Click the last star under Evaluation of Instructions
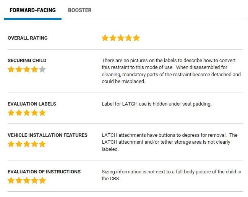The image size is (248, 197). tap(42, 181)
